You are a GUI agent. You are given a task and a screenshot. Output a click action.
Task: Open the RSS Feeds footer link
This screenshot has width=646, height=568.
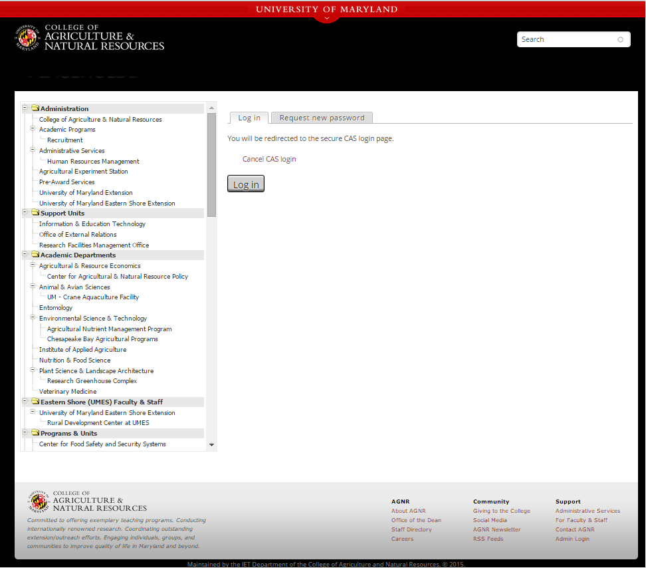coord(488,539)
